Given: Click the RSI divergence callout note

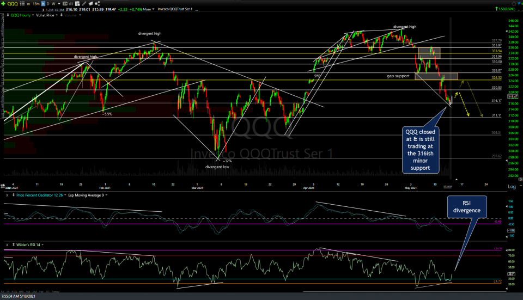Looking at the screenshot, I should coord(467,207).
